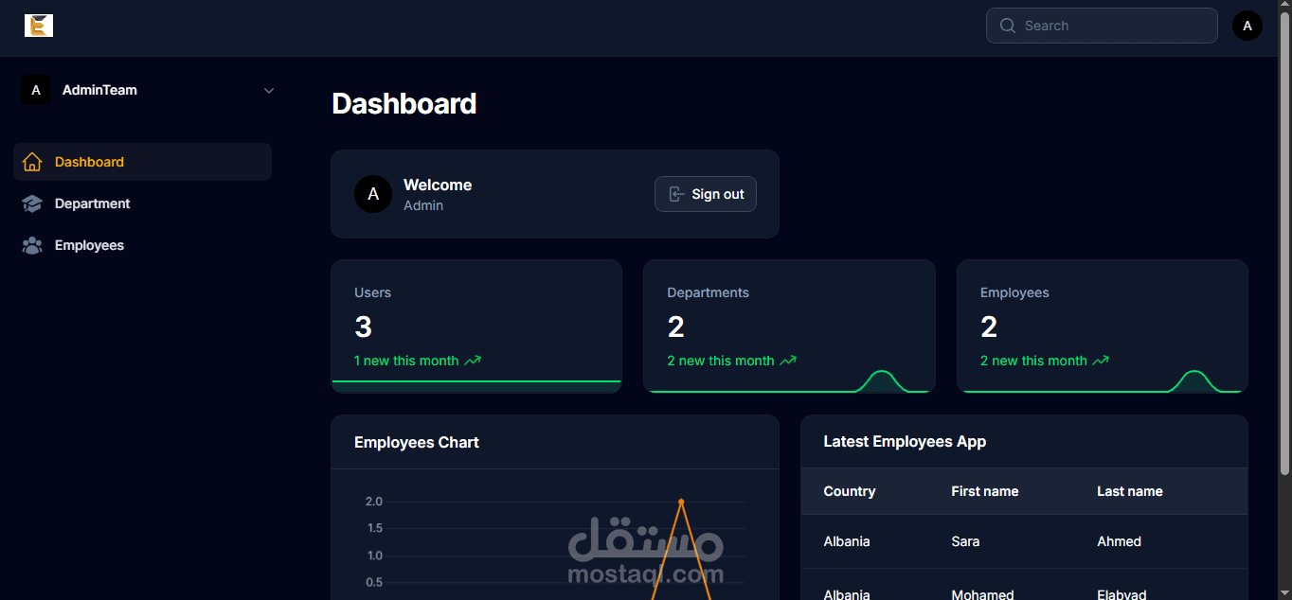Click the magnifier icon in the search bar
The width and height of the screenshot is (1292, 600).
tap(1008, 26)
